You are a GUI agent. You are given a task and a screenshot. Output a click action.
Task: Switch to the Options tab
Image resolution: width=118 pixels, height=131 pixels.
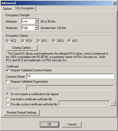7,9
